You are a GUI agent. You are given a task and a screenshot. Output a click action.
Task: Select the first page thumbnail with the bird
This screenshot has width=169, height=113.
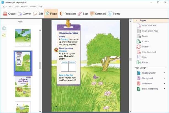(x=23, y=38)
